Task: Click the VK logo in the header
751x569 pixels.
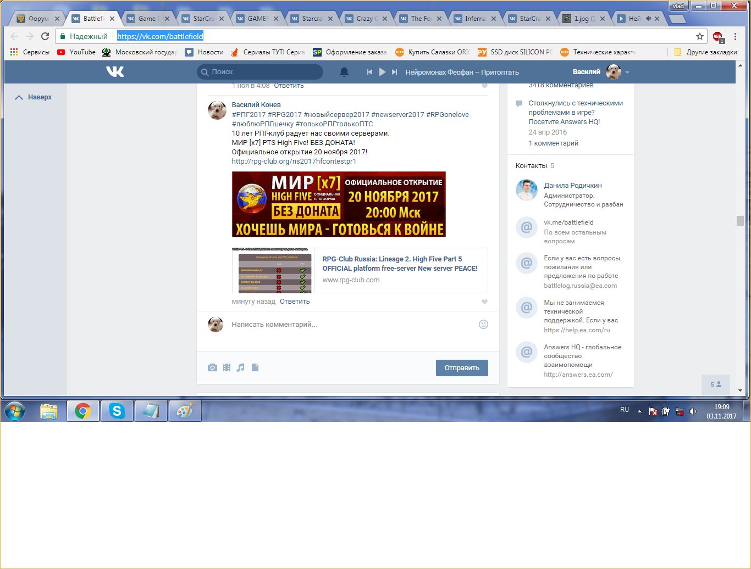Action: tap(115, 72)
